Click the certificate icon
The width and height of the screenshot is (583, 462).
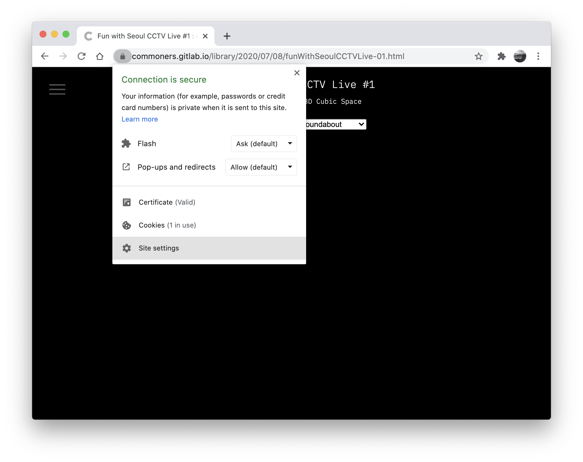(127, 202)
